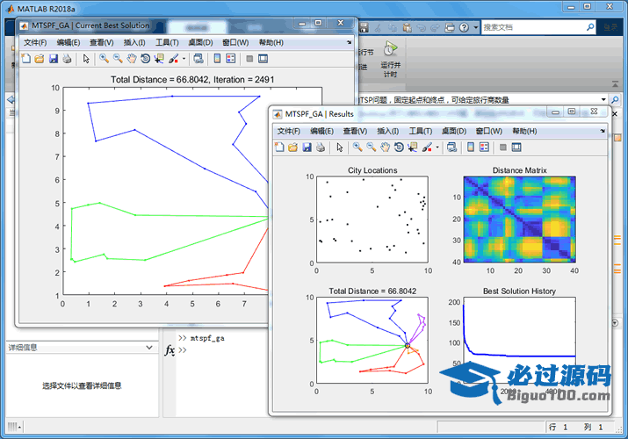Viewport: 628px width, 439px height.
Task: Open the MATLAB address bar dropdown arrow
Action: pos(603,99)
